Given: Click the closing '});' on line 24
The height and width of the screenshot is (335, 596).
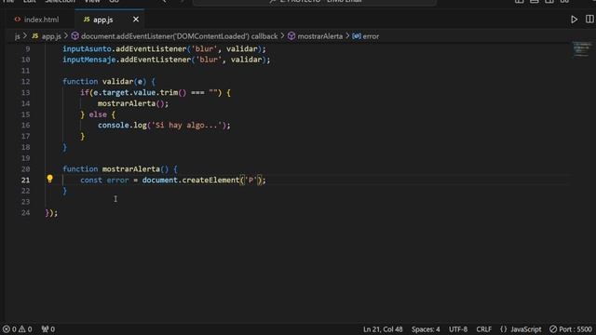Looking at the screenshot, I should tap(51, 213).
